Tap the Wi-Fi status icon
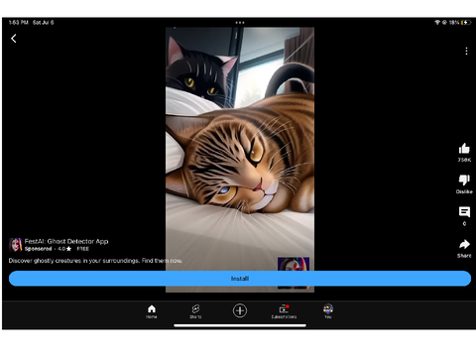The height and width of the screenshot is (357, 476). click(x=437, y=23)
